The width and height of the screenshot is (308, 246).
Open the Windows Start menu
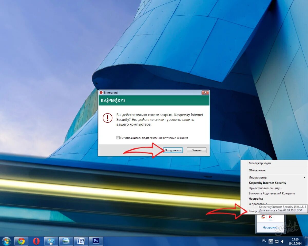pyautogui.click(x=6, y=241)
